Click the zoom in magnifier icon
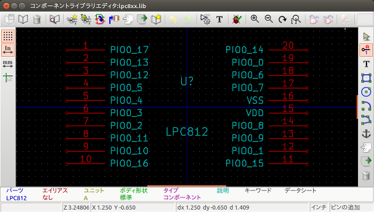Viewport: 374px width, 212px height. (255, 19)
